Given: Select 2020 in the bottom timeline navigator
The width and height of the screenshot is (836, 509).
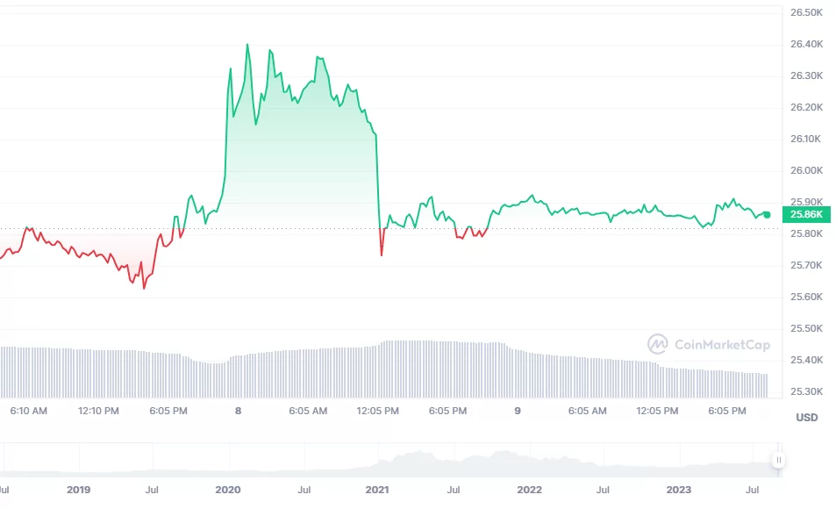Looking at the screenshot, I should [x=227, y=490].
